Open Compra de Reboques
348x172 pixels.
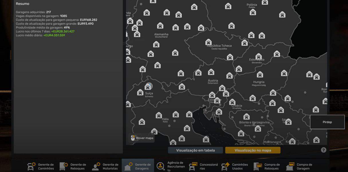tap(267, 166)
